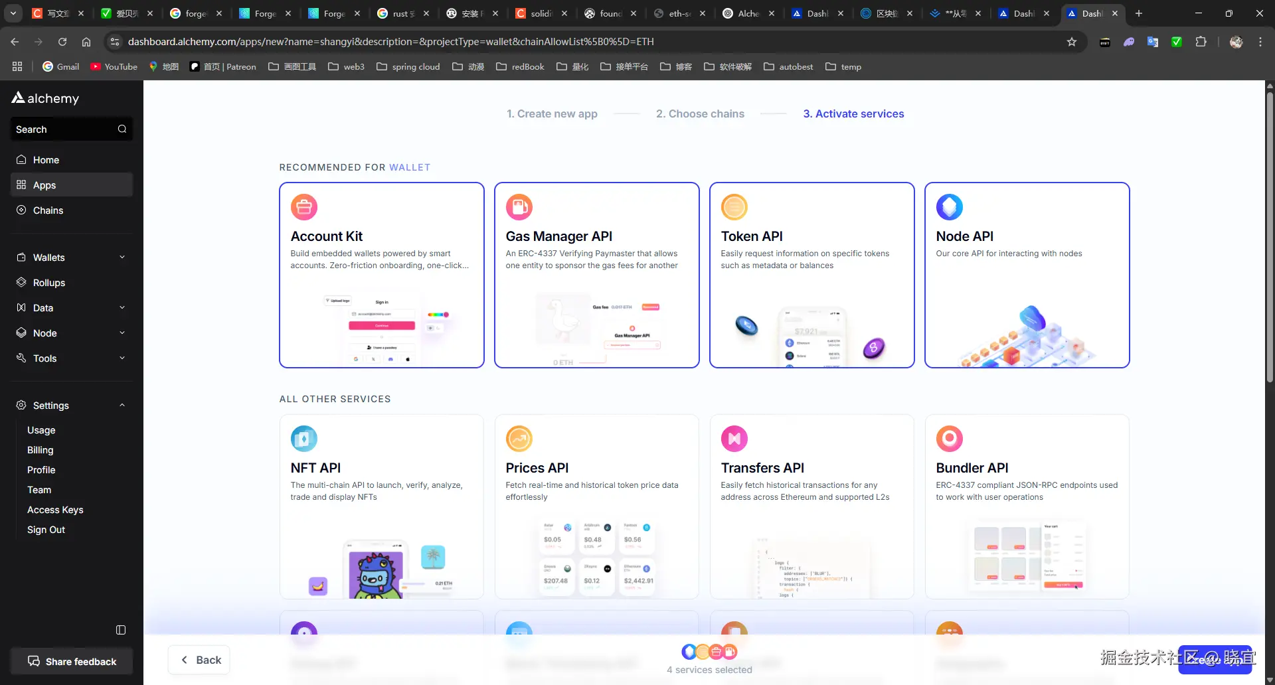The image size is (1275, 685).
Task: Open the redBook bookmarks folder
Action: coord(520,66)
